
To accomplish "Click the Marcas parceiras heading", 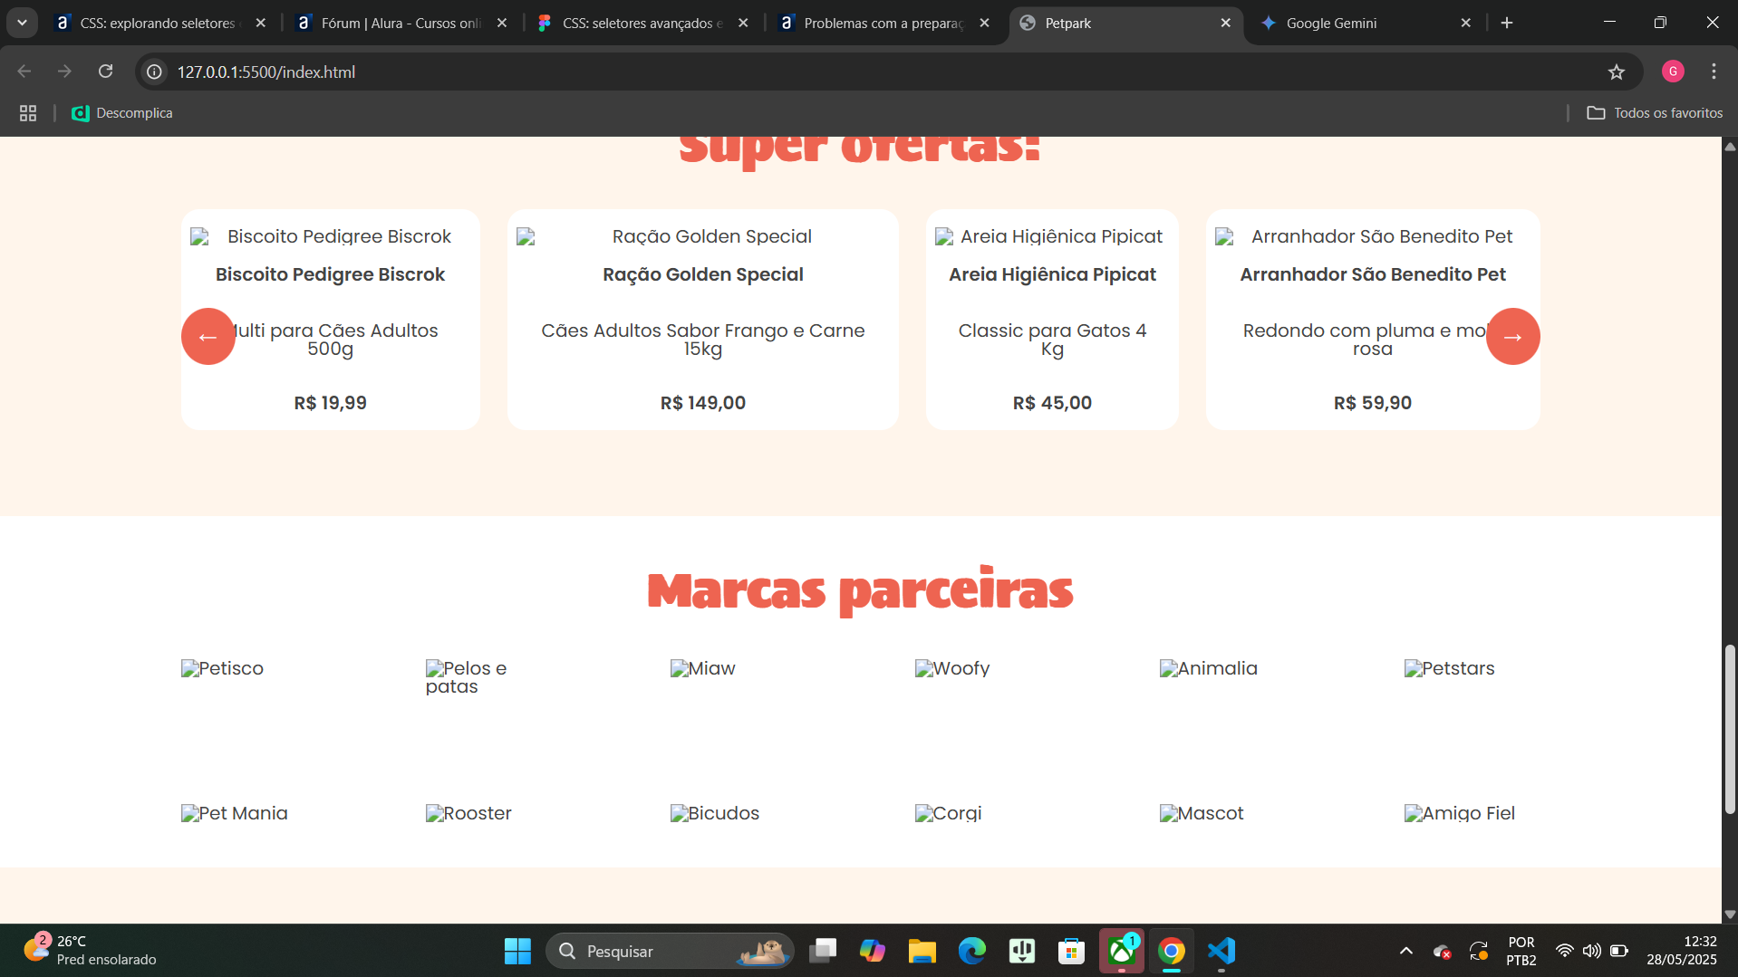I will point(860,590).
